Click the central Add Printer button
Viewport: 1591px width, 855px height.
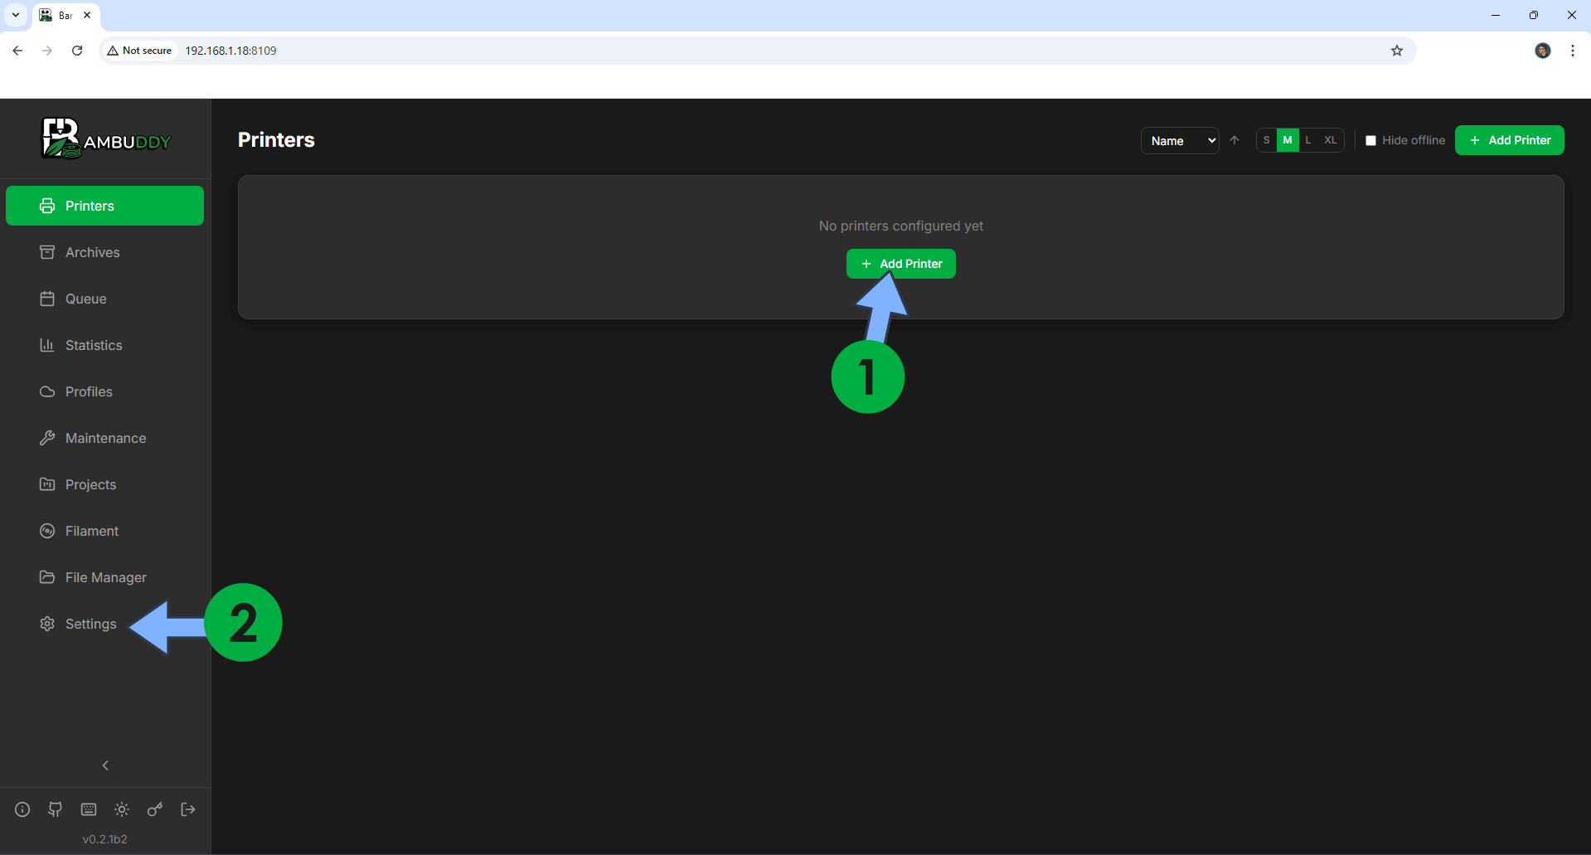tap(900, 263)
